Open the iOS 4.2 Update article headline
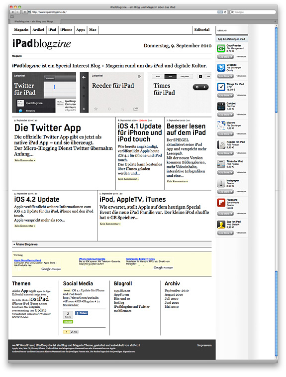This screenshot has width=286, height=377. click(x=37, y=199)
